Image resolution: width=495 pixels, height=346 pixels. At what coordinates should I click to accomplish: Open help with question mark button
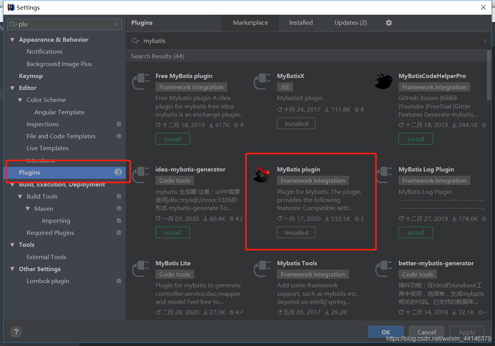16,332
